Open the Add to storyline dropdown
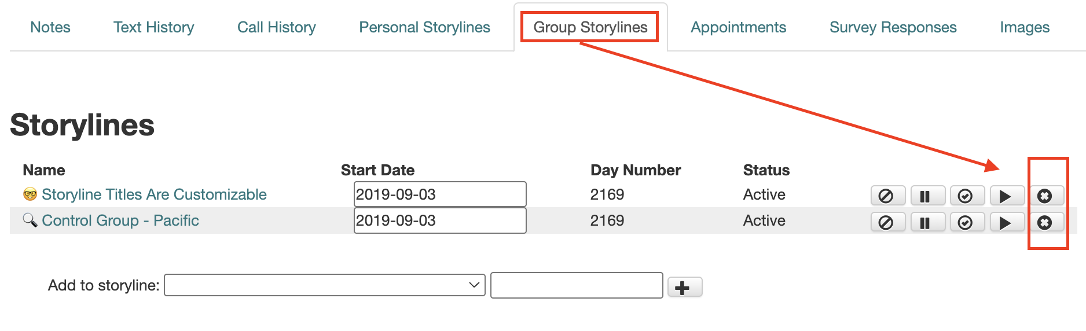The width and height of the screenshot is (1086, 331). point(324,285)
